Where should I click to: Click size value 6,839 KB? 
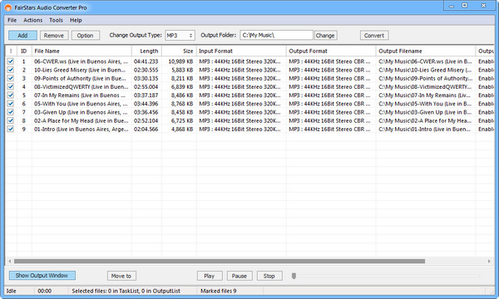pos(182,86)
